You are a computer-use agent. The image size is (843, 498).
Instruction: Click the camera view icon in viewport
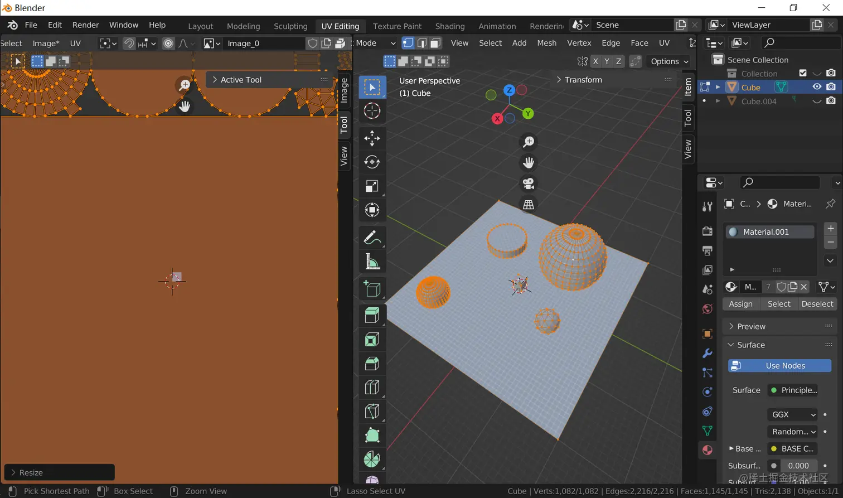528,183
